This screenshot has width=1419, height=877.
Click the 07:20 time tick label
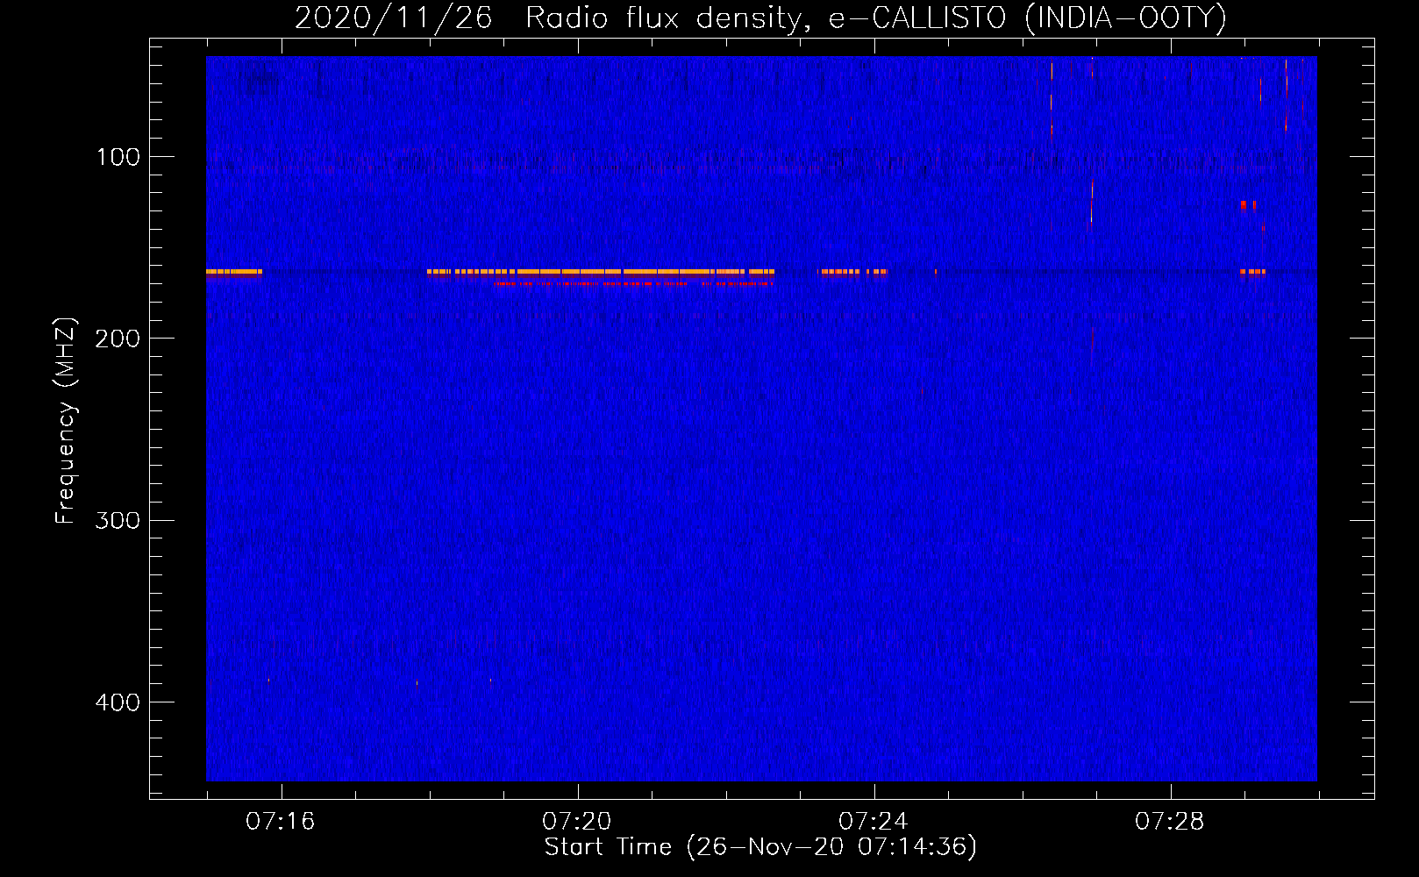[577, 822]
